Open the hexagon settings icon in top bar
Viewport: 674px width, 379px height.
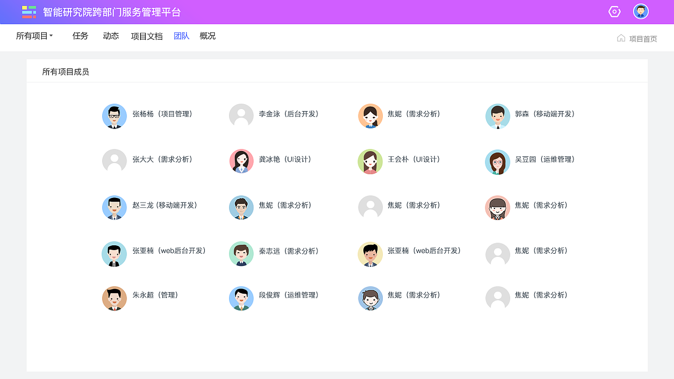click(614, 11)
